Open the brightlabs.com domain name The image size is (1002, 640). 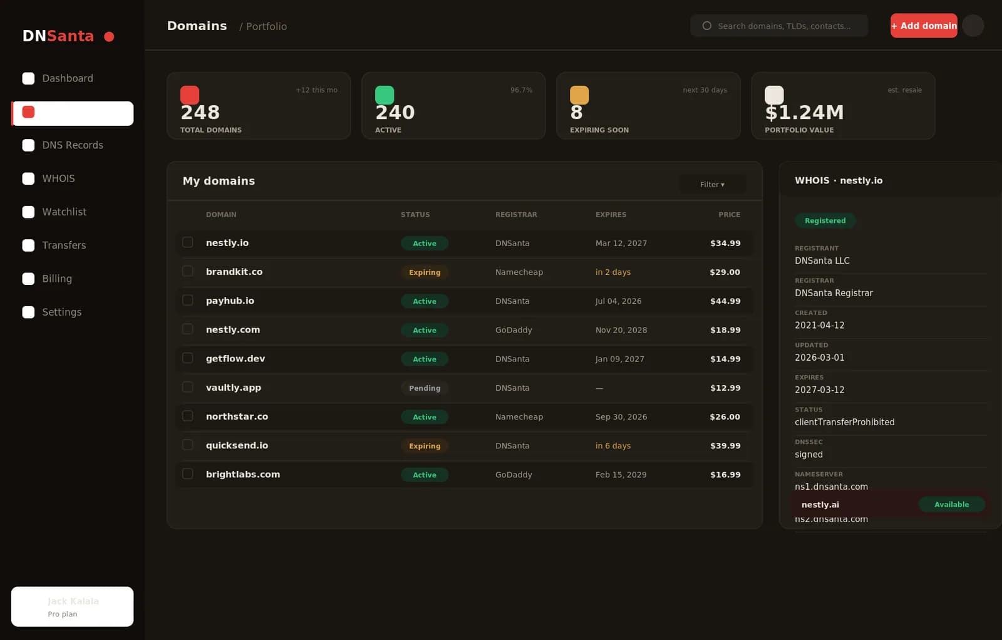point(243,474)
